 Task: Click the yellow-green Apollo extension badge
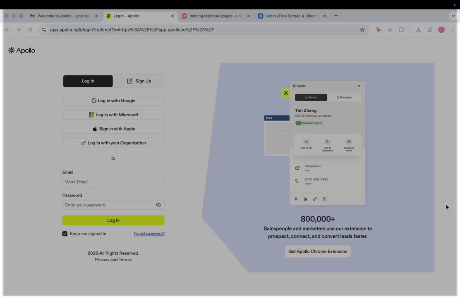tap(285, 93)
